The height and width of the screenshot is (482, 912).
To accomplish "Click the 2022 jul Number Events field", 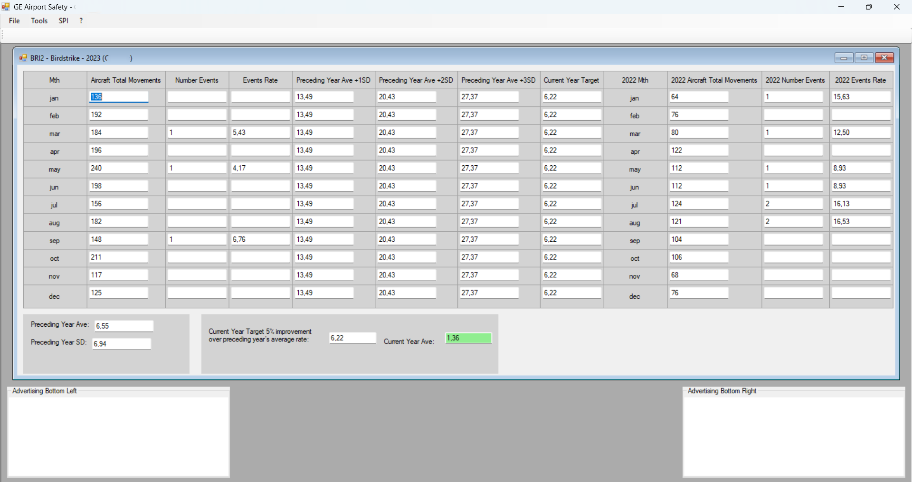I will [793, 204].
